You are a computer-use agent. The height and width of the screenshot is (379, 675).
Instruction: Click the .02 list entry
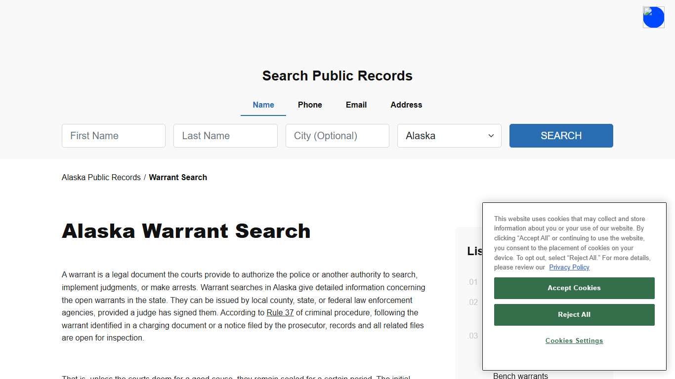tap(472, 302)
